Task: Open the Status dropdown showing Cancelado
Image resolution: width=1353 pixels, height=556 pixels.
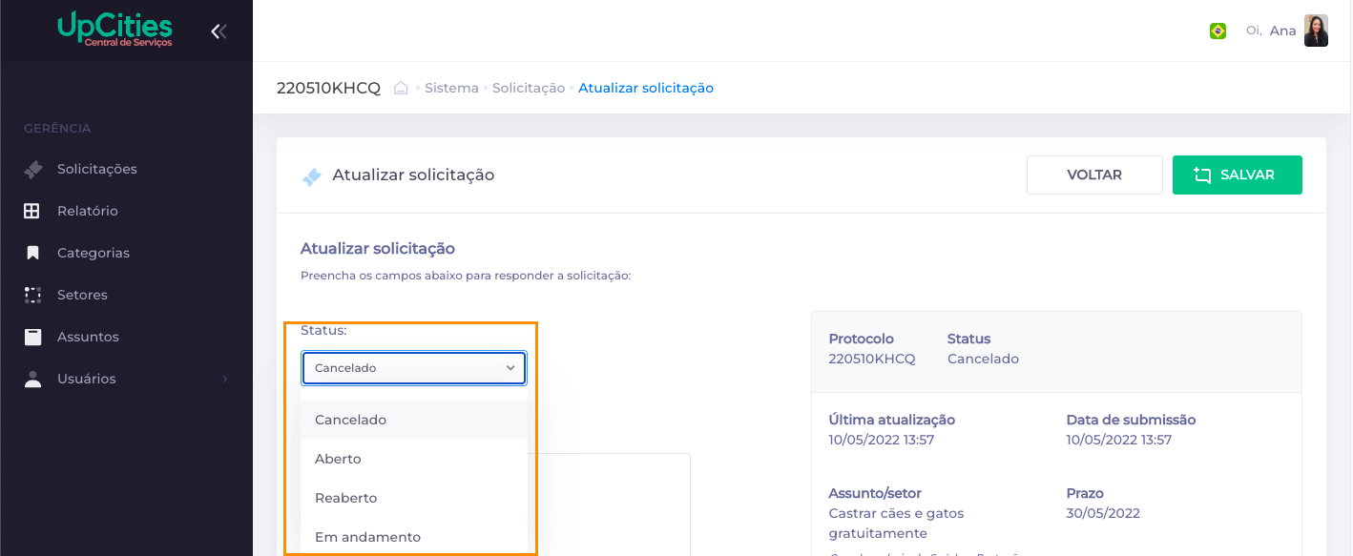Action: click(x=414, y=368)
